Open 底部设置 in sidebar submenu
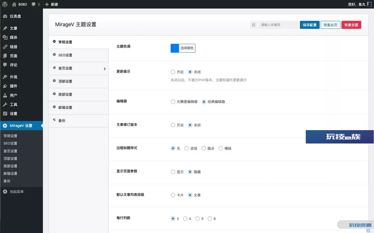Image resolution: width=374 pixels, height=233 pixels. [x=10, y=166]
